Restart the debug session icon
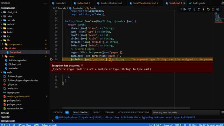The width and height of the screenshot is (224, 126). point(208,9)
